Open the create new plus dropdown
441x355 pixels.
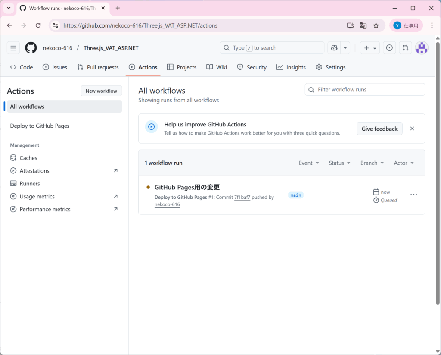370,48
